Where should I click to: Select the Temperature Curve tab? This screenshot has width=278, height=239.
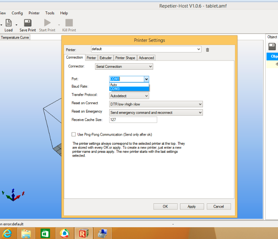tap(15, 38)
